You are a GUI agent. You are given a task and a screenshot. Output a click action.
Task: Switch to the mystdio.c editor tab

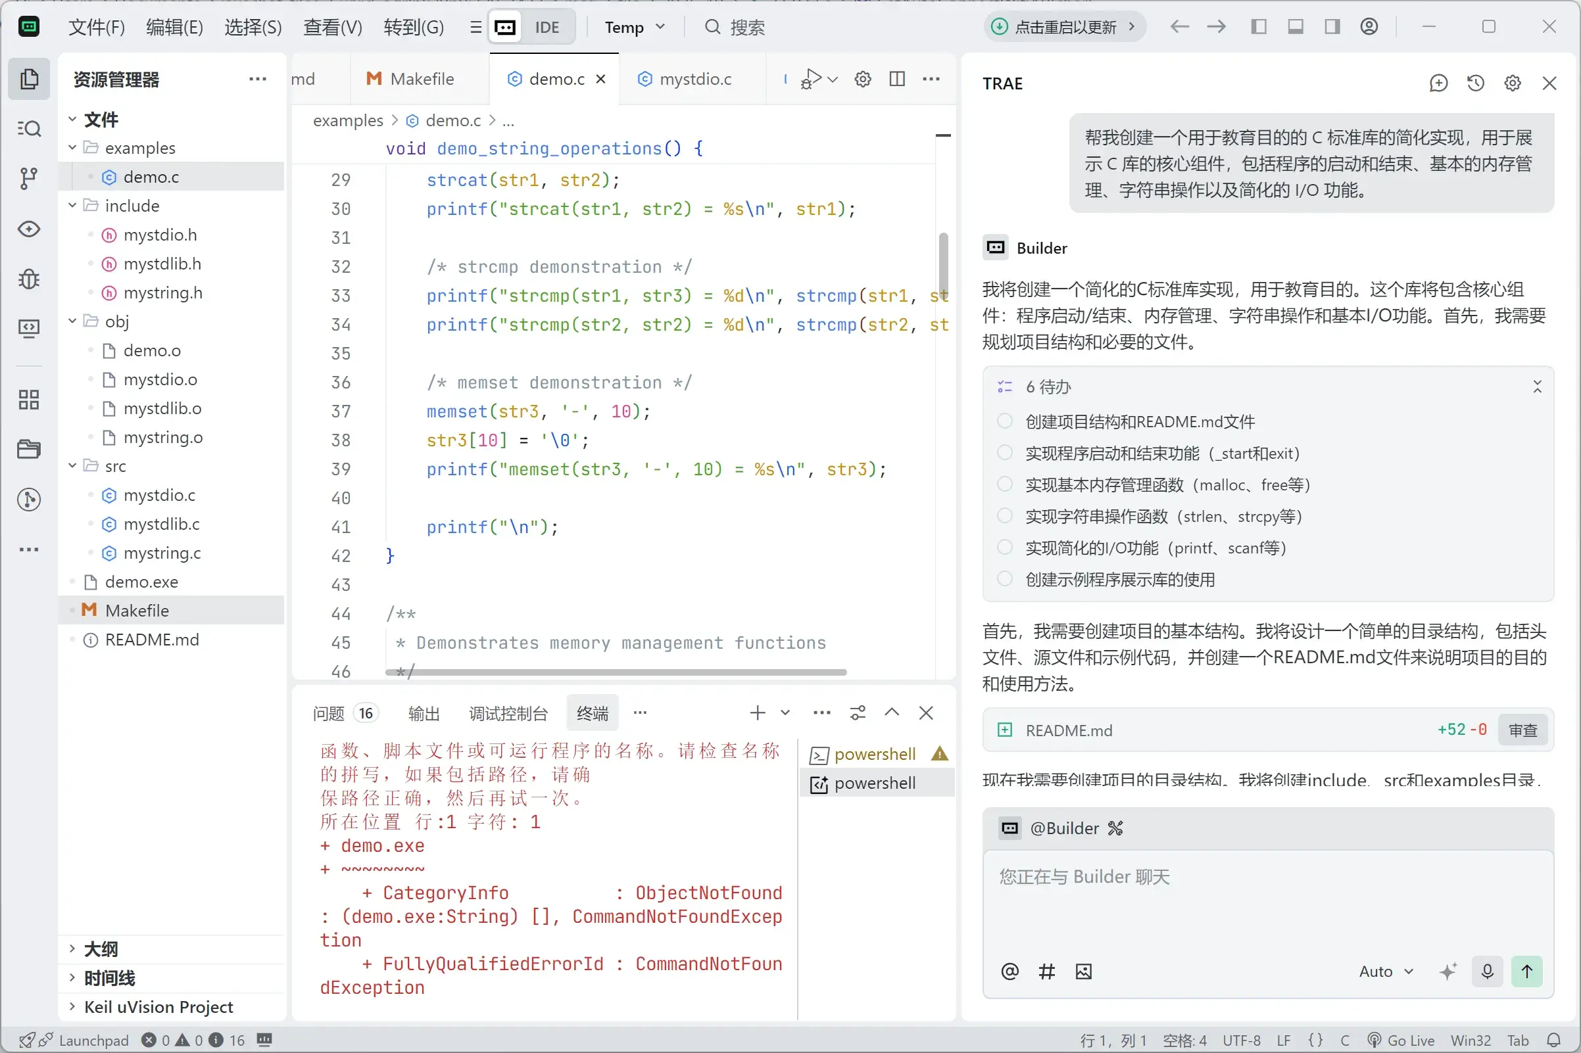point(694,79)
